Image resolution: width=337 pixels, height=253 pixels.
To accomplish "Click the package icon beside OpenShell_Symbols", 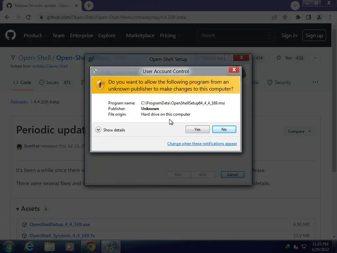I will (24, 236).
